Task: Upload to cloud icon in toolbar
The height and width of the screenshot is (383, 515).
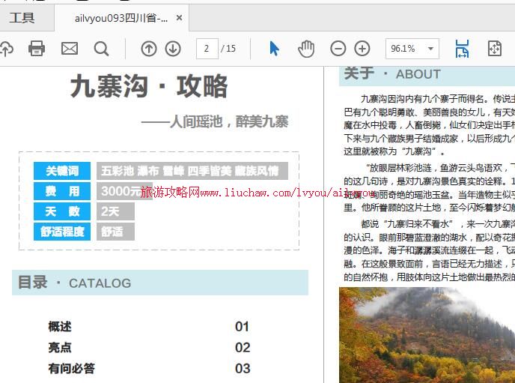Action: (6, 49)
